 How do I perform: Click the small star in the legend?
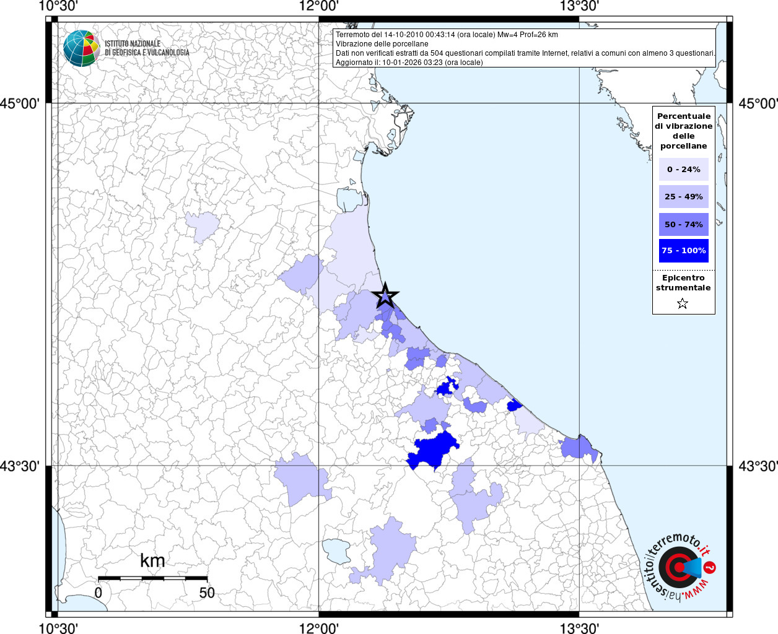pyautogui.click(x=683, y=303)
